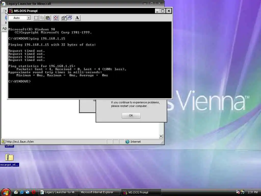This screenshot has height=196, width=261.
Task: Launch Opera from Quick Launch
Action: [33, 192]
